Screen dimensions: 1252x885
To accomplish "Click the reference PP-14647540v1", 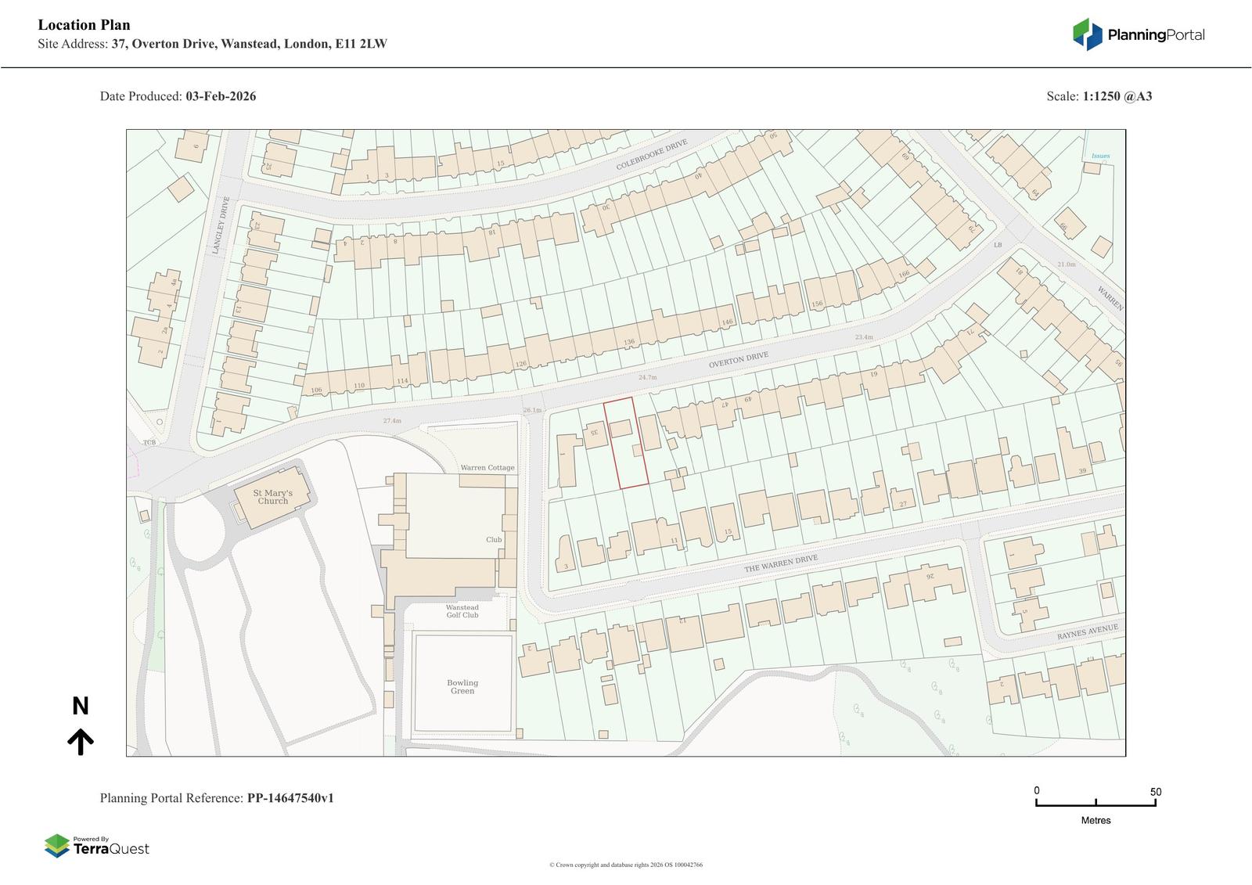I will (290, 798).
